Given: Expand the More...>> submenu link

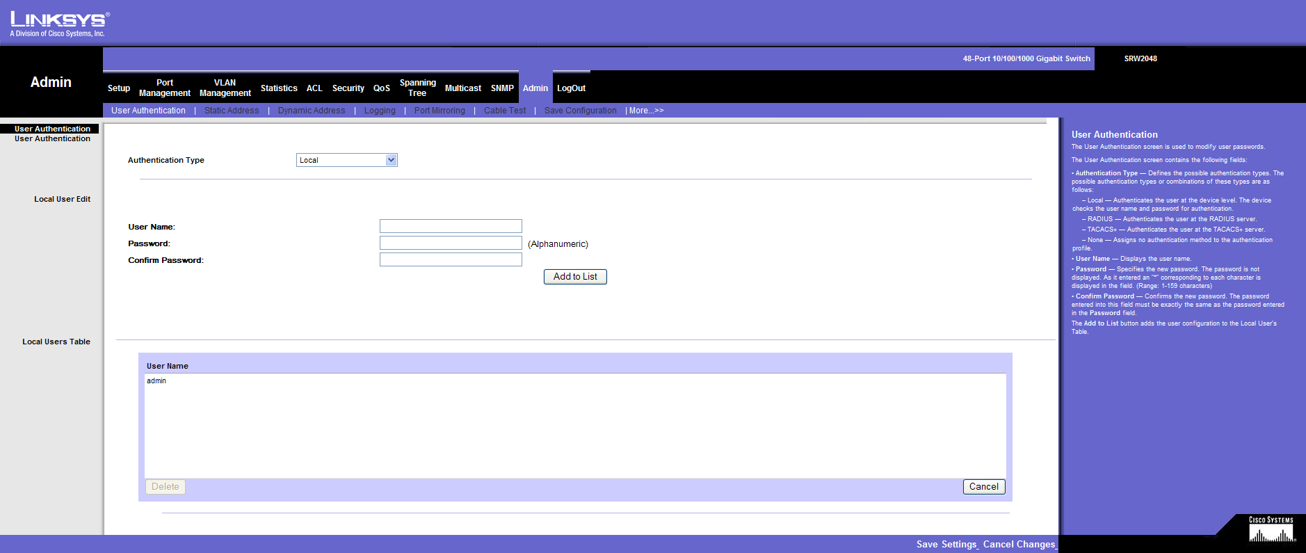Looking at the screenshot, I should [646, 111].
